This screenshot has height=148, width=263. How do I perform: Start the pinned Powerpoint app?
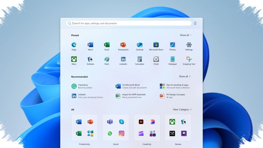point(123,46)
